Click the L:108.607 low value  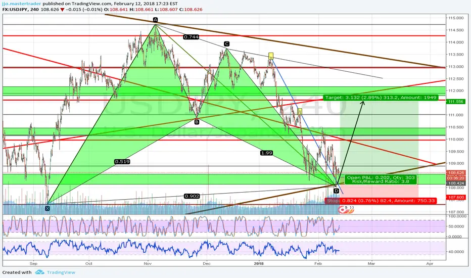coord(166,9)
